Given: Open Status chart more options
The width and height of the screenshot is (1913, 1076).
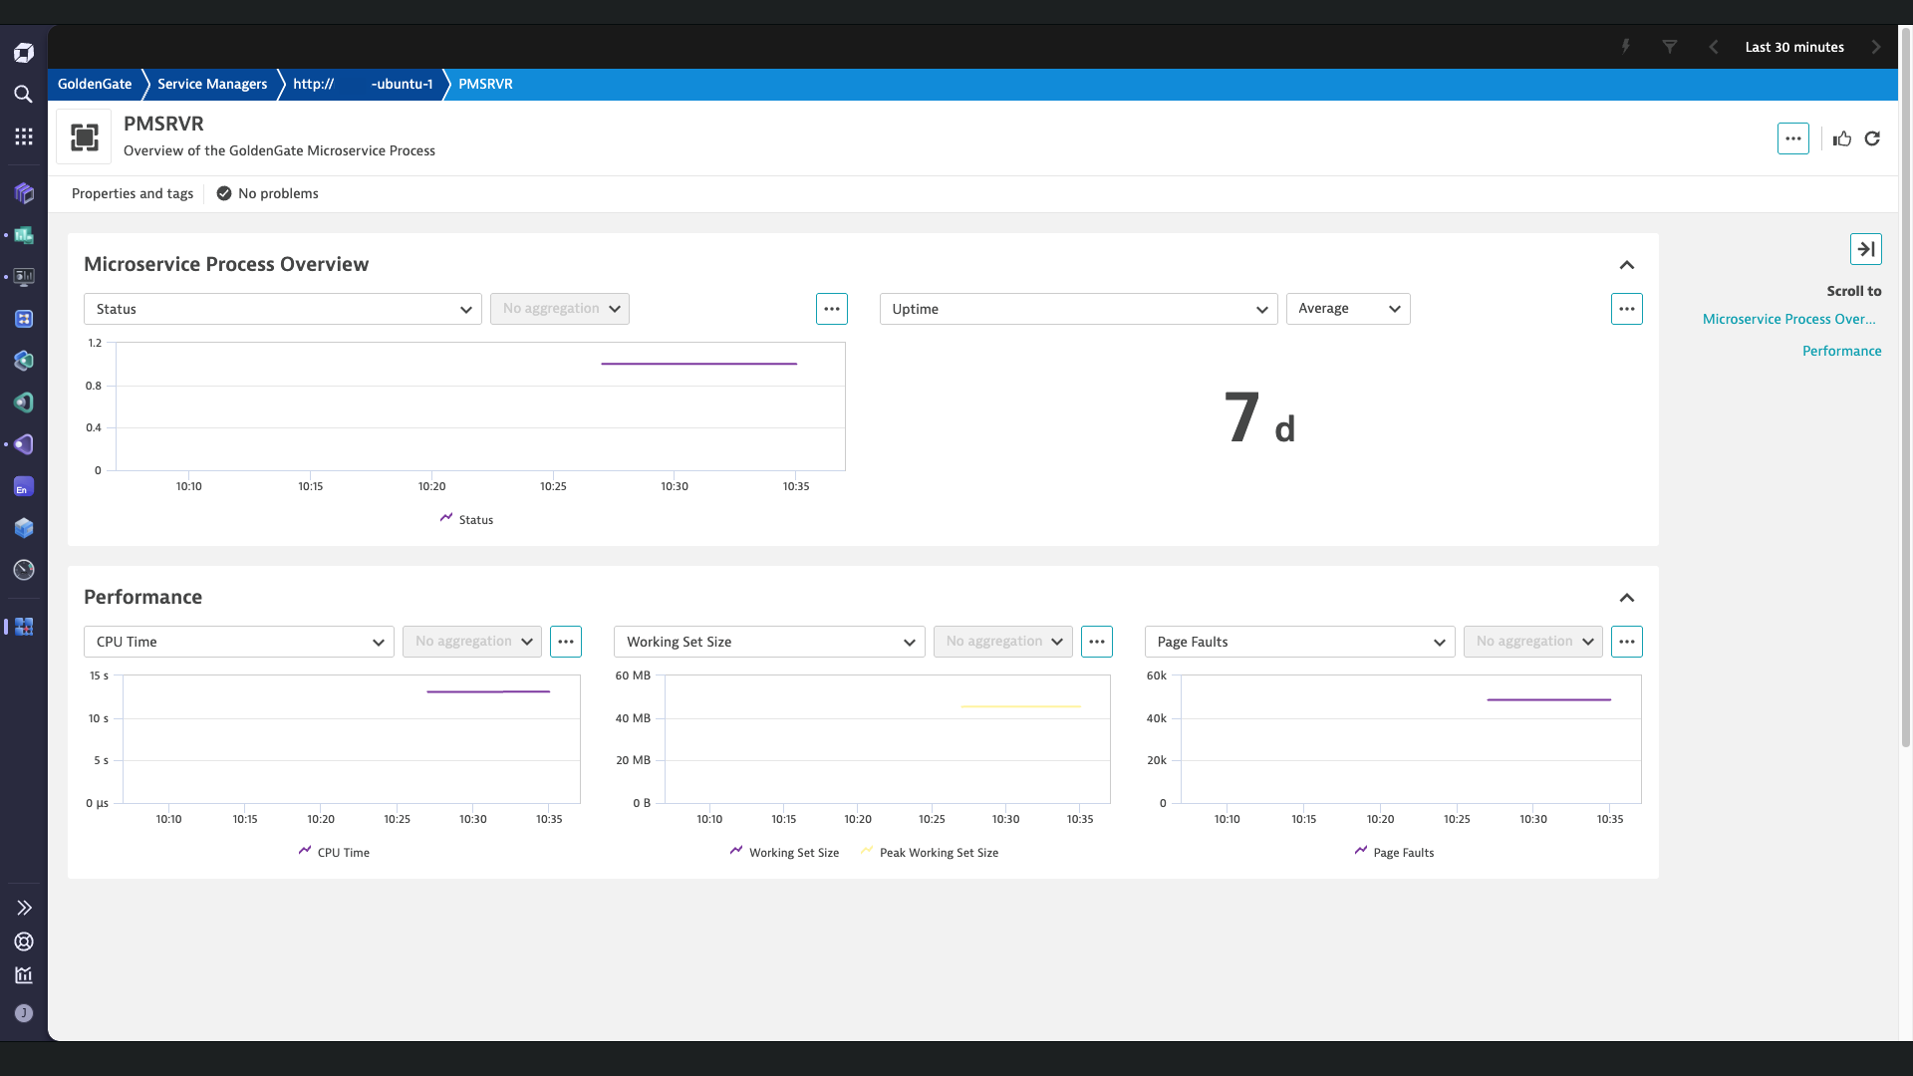Looking at the screenshot, I should point(832,309).
